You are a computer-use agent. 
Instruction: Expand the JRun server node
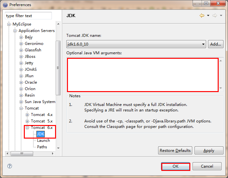[21, 76]
